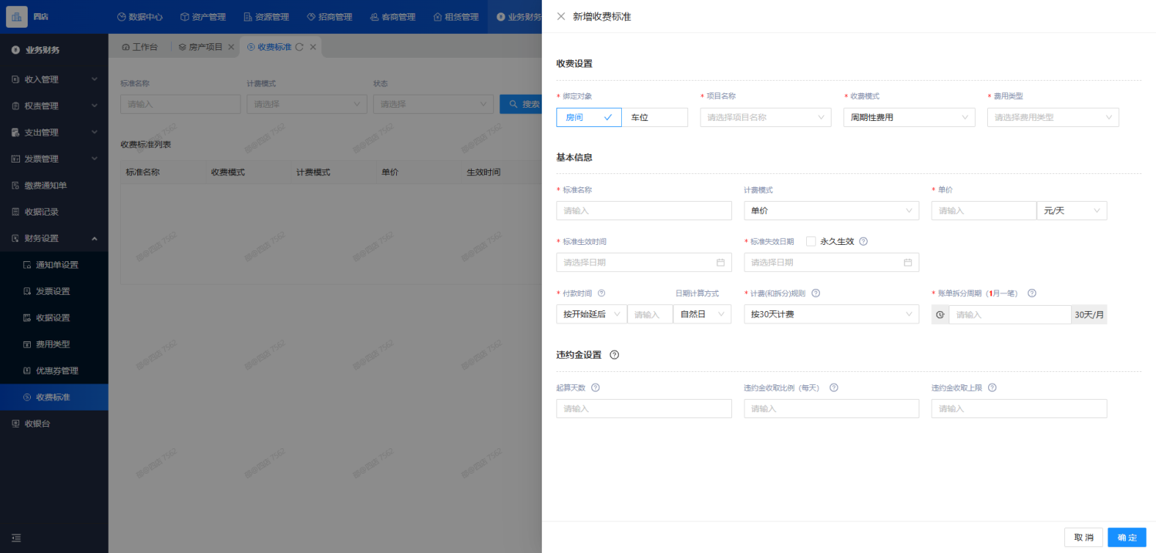This screenshot has height=553, width=1156.
Task: Click help icon next to 计费(和拆分)规则
Action: click(x=815, y=293)
